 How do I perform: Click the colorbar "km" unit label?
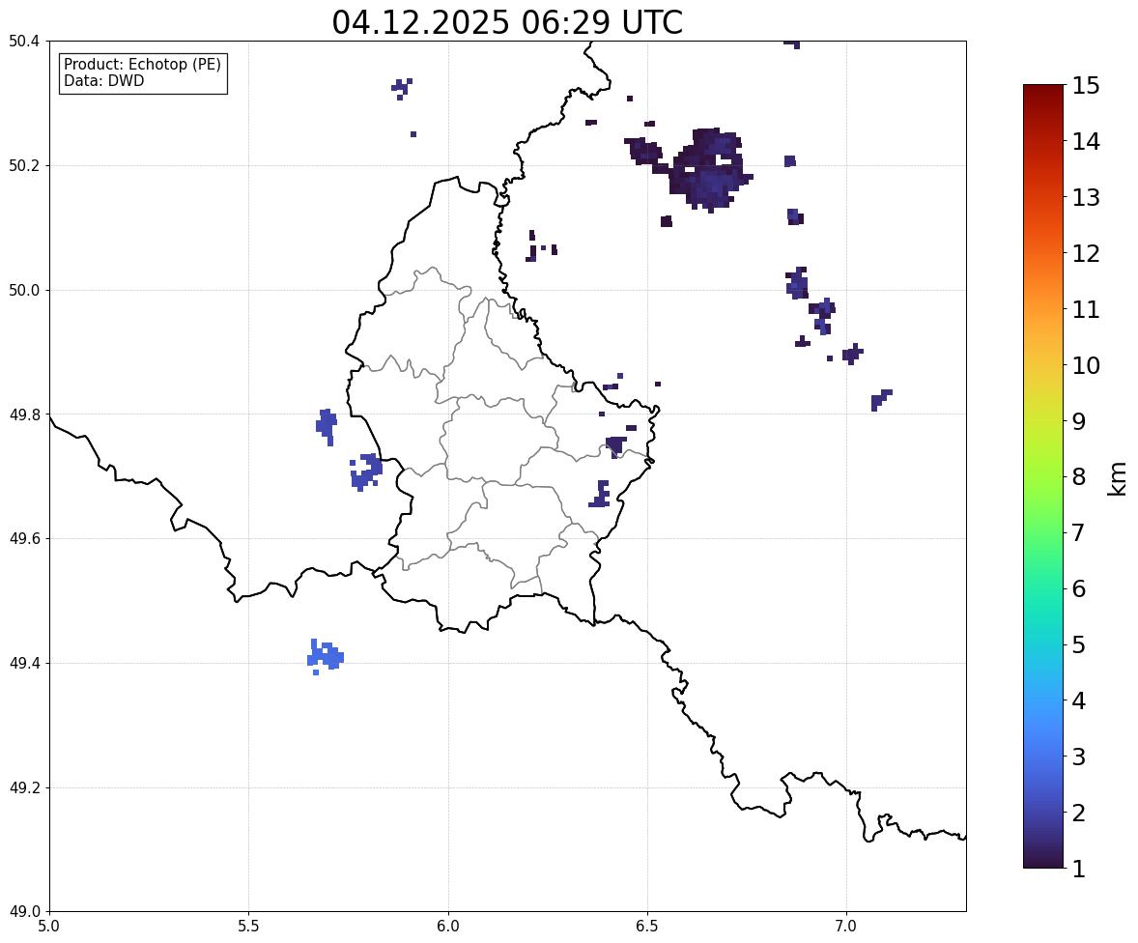pyautogui.click(x=1117, y=479)
